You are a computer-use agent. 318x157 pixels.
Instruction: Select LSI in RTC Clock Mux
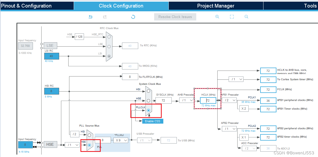click(x=109, y=56)
